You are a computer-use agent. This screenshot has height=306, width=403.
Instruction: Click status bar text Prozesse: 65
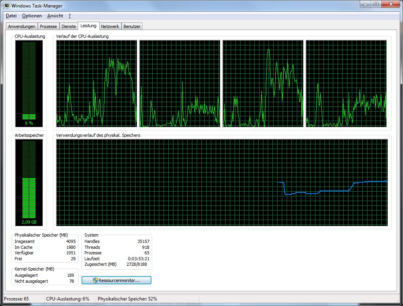pos(17,299)
